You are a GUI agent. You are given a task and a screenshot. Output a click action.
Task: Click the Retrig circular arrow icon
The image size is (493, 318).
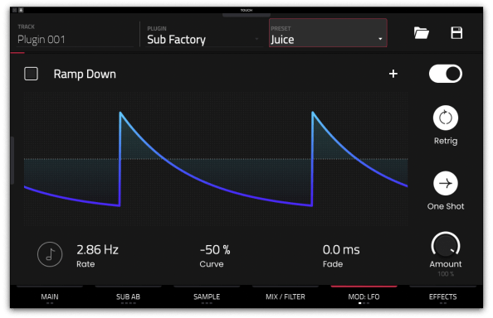(x=446, y=118)
